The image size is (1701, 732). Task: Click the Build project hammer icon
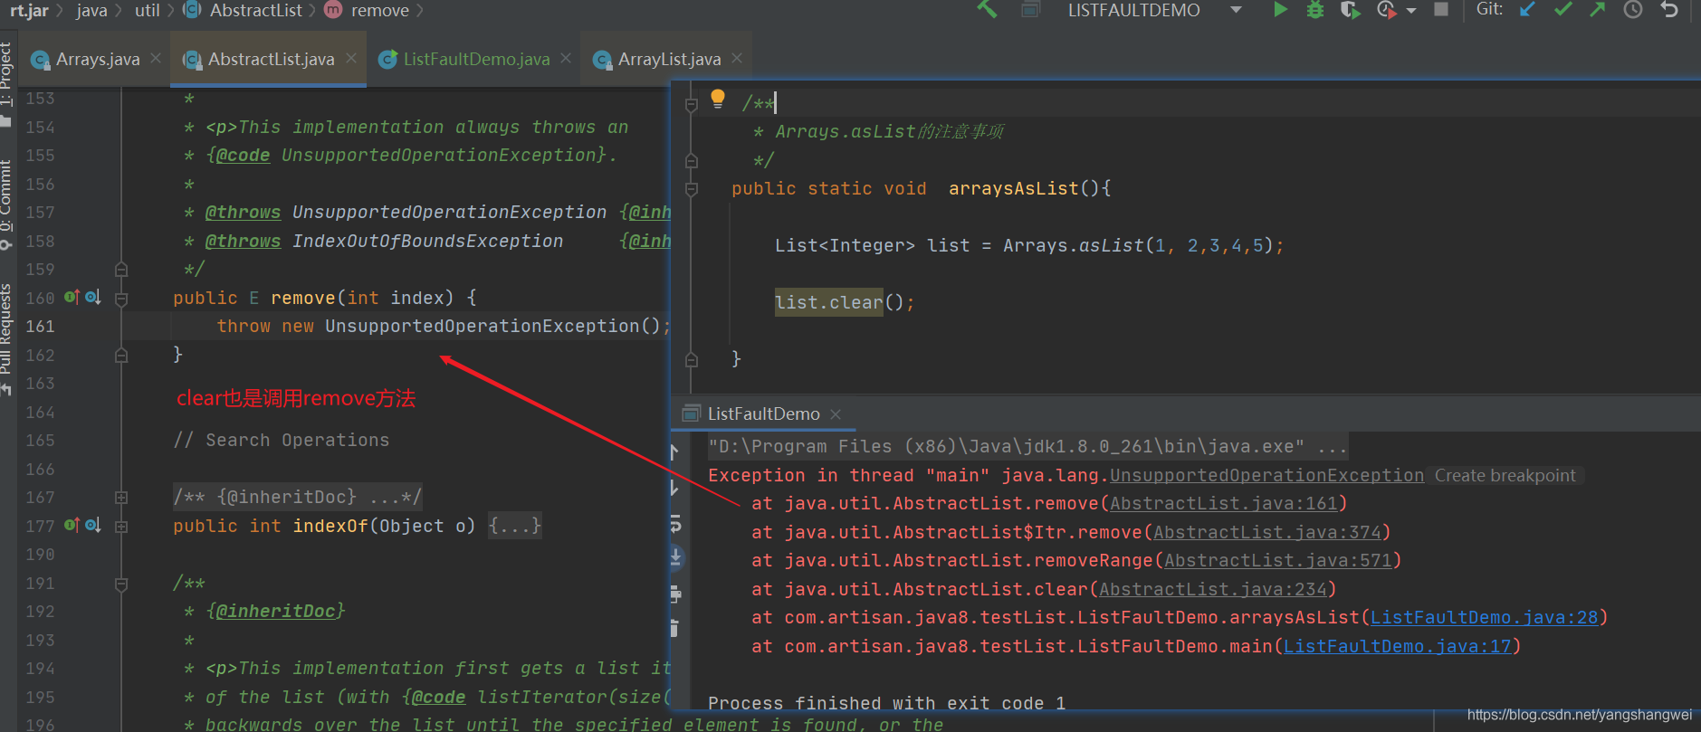(987, 10)
